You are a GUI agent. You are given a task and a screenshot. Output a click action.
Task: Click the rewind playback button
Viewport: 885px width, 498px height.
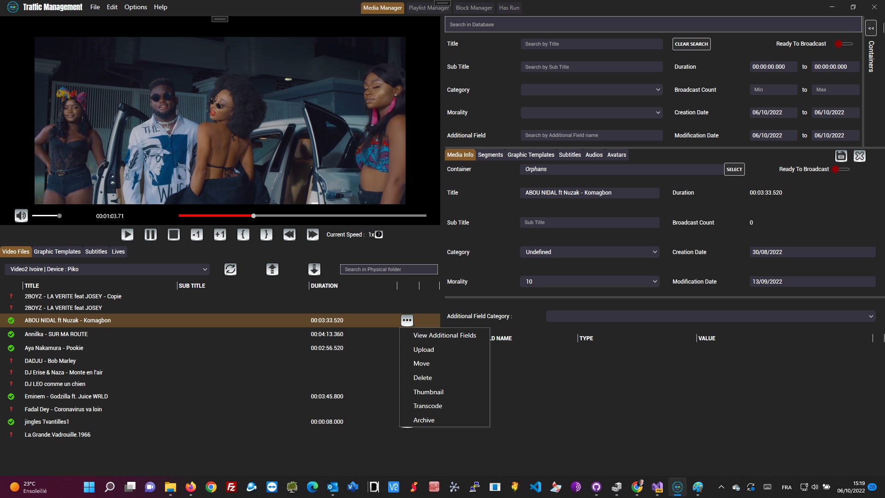[x=289, y=235]
